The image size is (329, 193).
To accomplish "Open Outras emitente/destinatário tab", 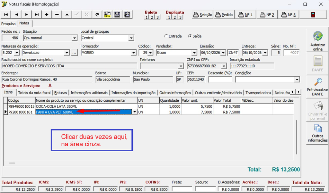I will [x=218, y=93].
